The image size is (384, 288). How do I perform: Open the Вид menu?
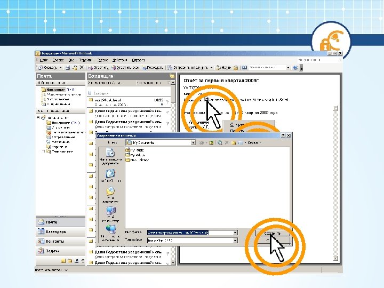pyautogui.click(x=71, y=60)
